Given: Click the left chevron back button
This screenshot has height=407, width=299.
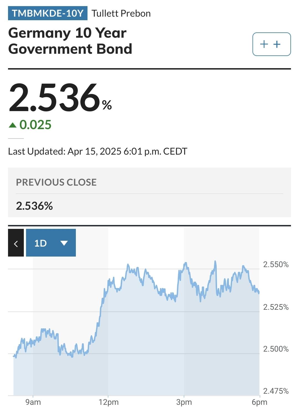Looking at the screenshot, I should pyautogui.click(x=16, y=243).
